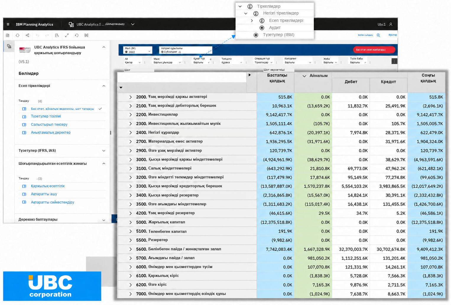451x305 pixels.
Task: Click the book icon before Анықтамалық деректер
Action: pos(24,133)
